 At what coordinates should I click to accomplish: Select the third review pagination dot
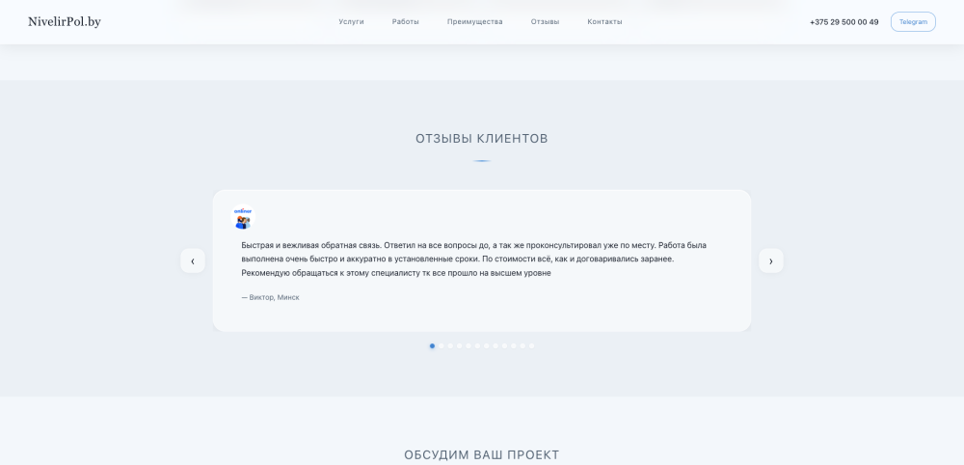(450, 345)
